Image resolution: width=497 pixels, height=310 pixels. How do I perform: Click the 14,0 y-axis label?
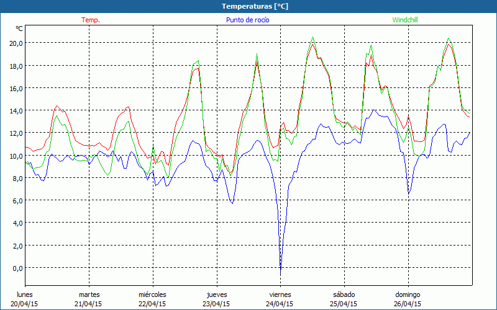click(16, 110)
